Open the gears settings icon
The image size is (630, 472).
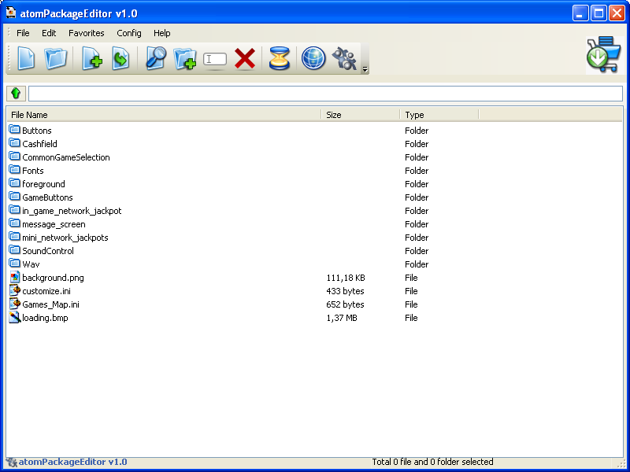click(x=345, y=59)
